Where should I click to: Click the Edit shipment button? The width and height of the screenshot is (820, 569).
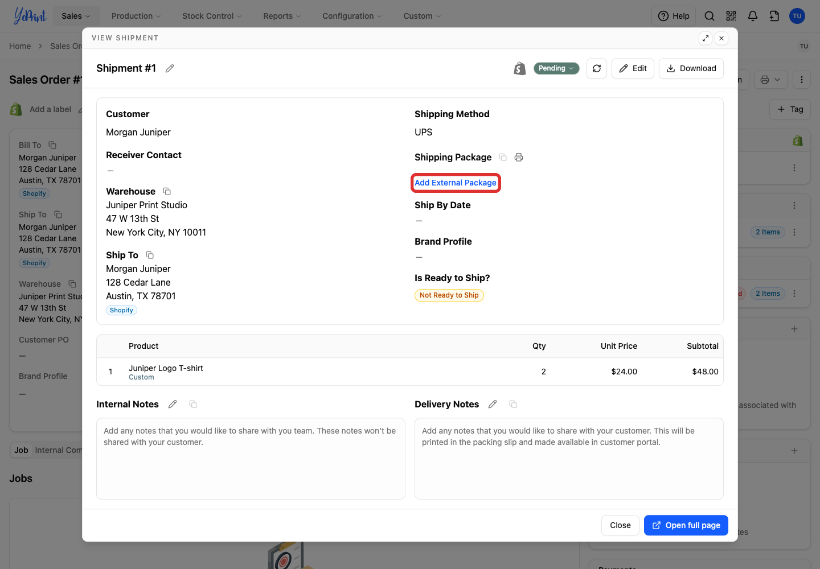tap(633, 68)
